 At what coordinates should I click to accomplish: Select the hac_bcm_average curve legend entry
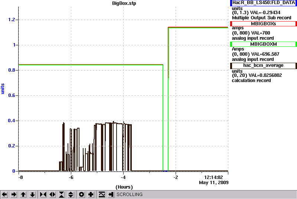264,65
